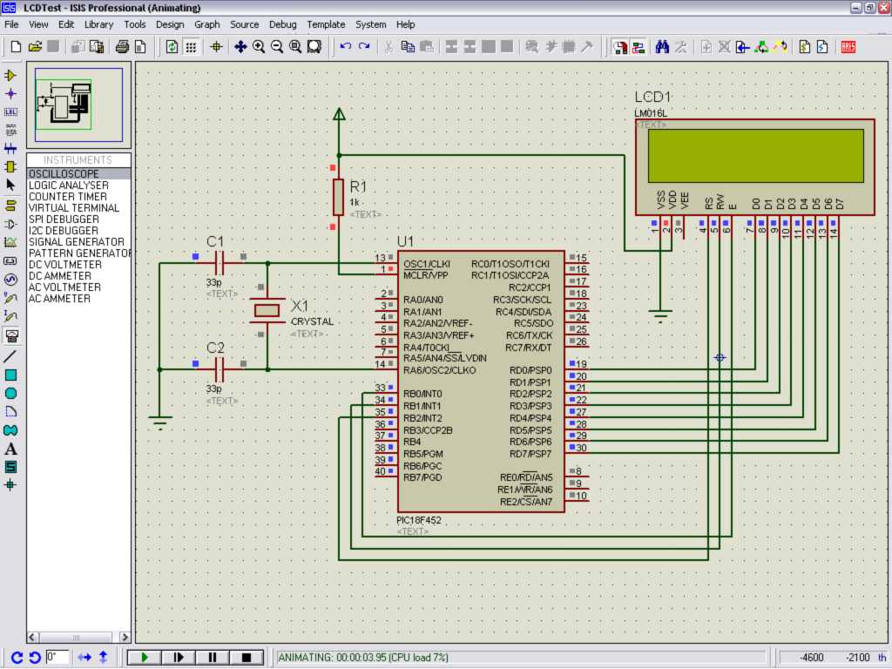892x669 pixels.
Task: Open a design file
Action: pos(35,47)
